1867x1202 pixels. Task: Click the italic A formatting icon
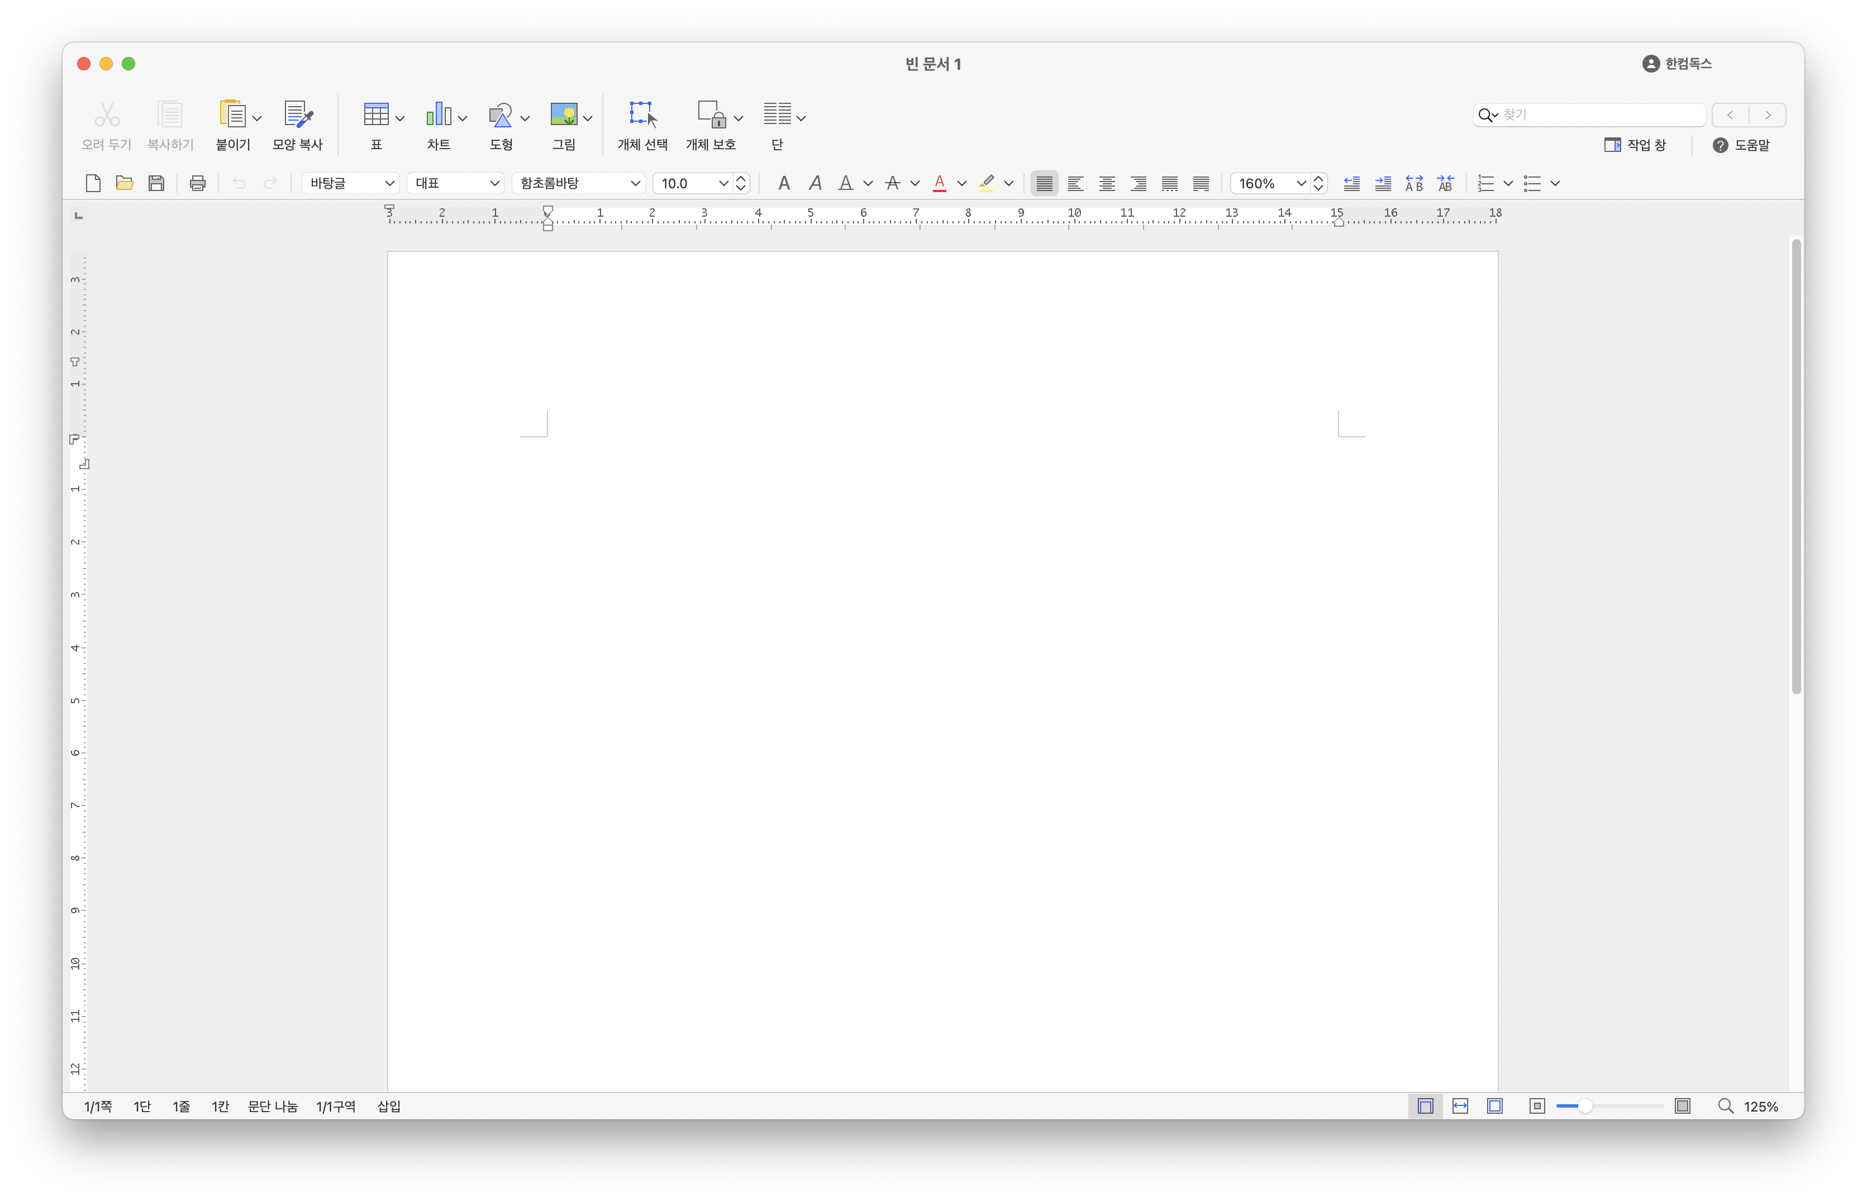tap(815, 183)
